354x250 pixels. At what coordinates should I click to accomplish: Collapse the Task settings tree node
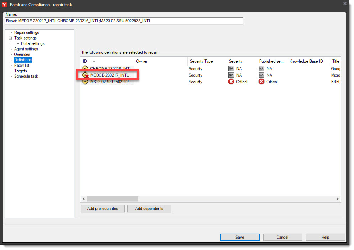pos(10,38)
